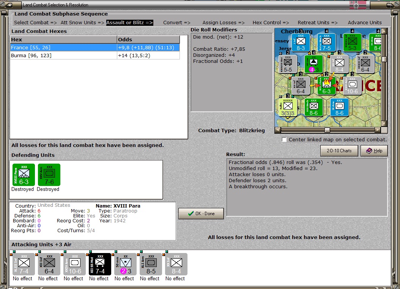Click 'A breakthrough occurs.' result line
Screen dimensions: 400x289
[x=258, y=187]
